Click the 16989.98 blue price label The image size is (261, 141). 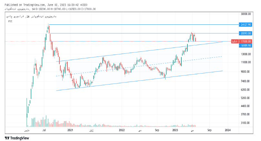[246, 46]
